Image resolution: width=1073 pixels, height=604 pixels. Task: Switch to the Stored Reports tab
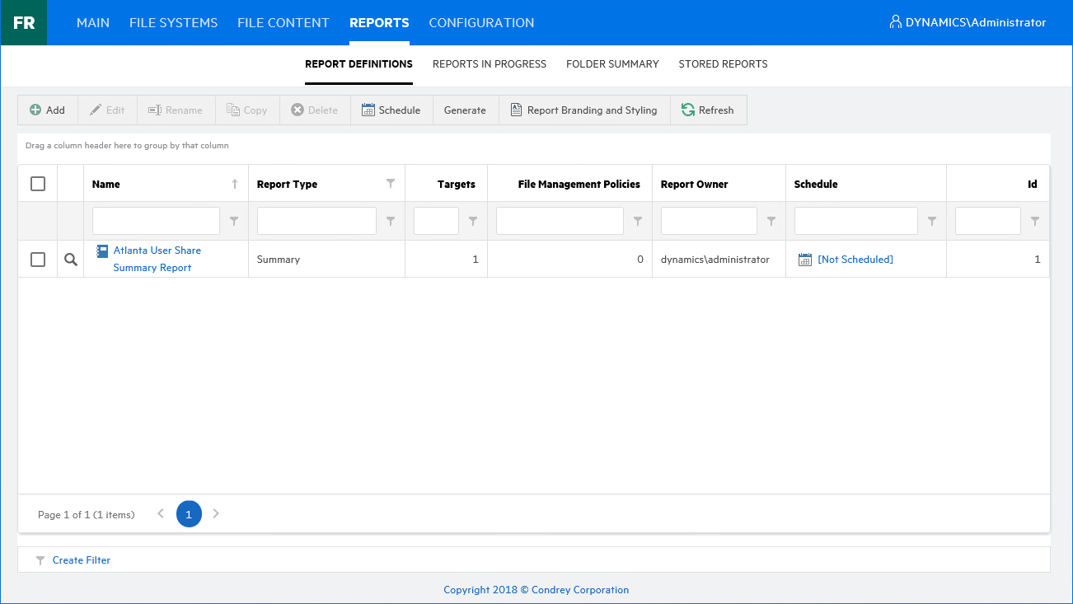[x=723, y=64]
